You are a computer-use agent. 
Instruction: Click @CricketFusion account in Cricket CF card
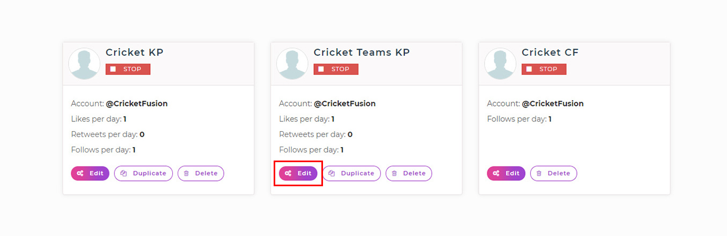point(553,104)
